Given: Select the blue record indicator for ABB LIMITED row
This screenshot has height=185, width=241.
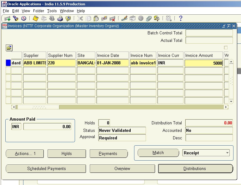Looking at the screenshot, I should [8, 63].
